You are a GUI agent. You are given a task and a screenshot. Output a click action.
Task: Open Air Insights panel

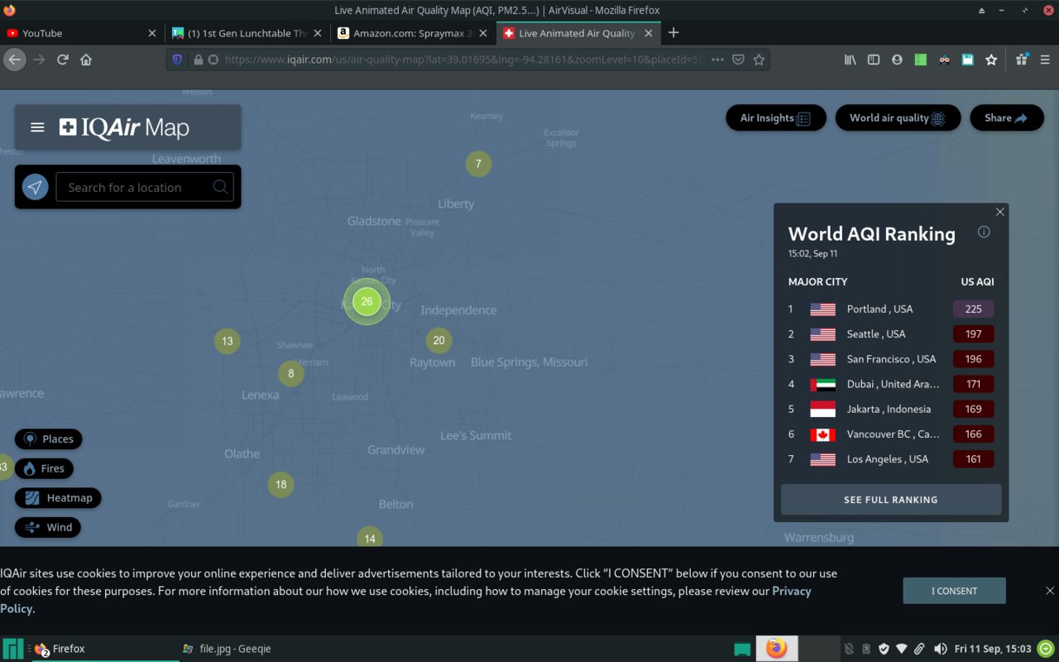pos(776,118)
